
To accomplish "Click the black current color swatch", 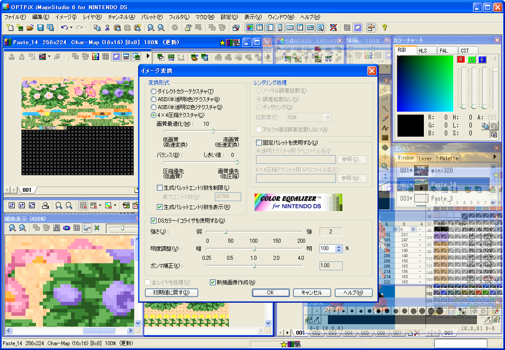I will pos(411,126).
